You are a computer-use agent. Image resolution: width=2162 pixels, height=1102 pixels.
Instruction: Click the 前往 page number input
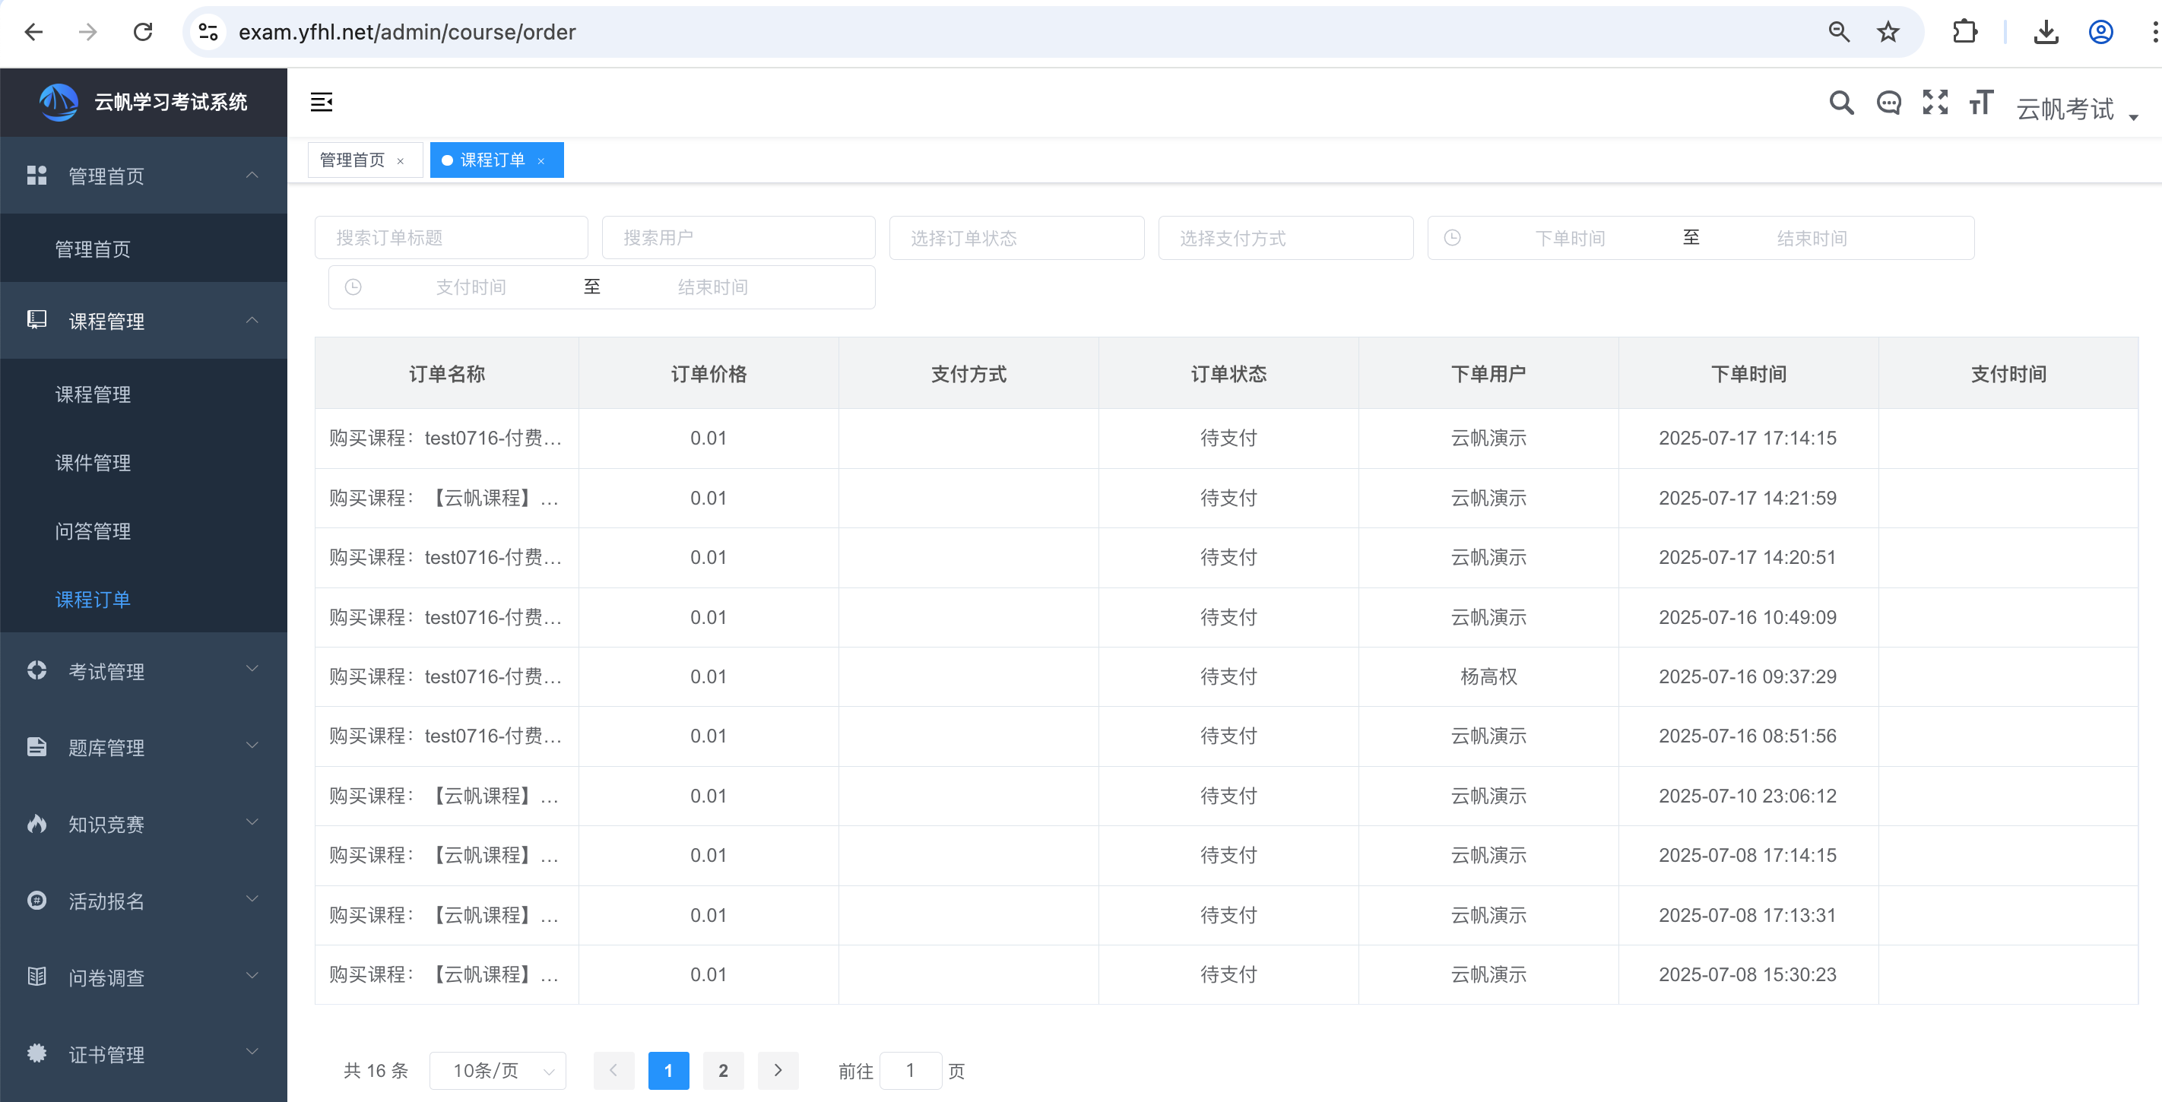(911, 1070)
